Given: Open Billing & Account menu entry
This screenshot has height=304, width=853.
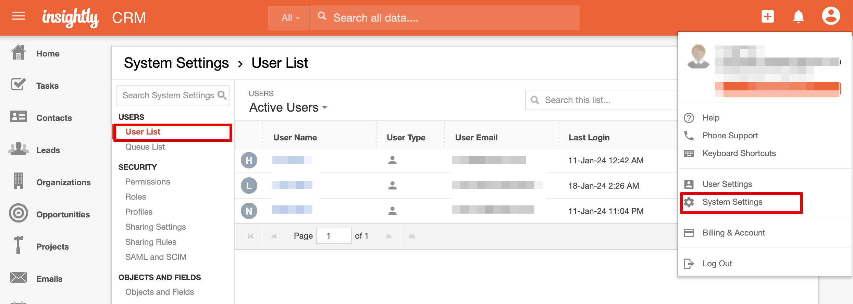Looking at the screenshot, I should (x=733, y=233).
